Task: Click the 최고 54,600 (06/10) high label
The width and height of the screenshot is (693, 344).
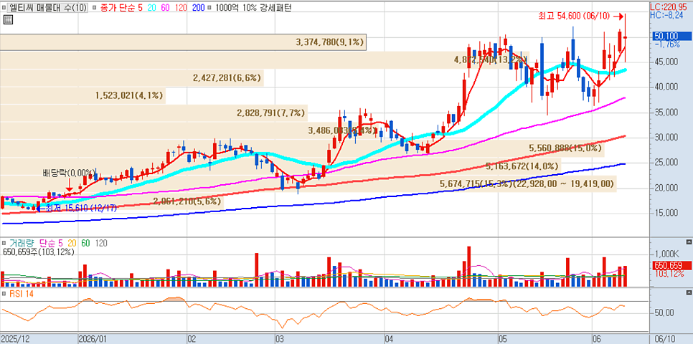Action: [x=574, y=16]
